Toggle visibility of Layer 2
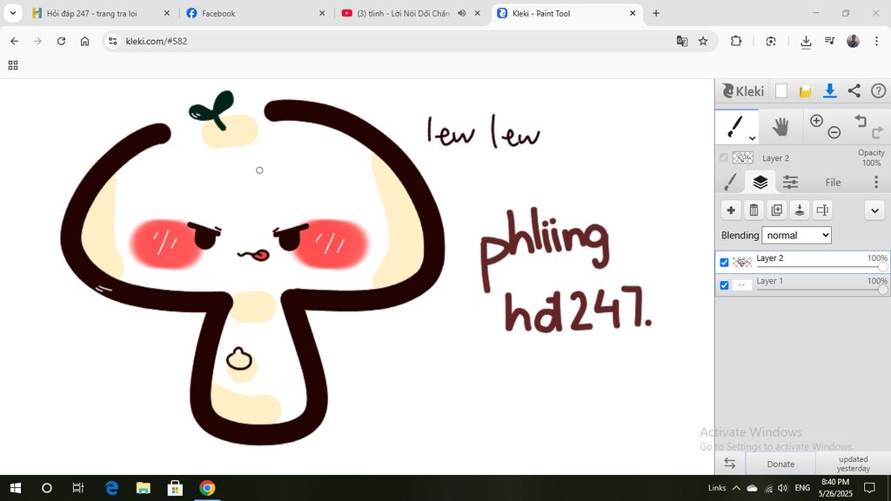The width and height of the screenshot is (891, 501). (x=724, y=263)
